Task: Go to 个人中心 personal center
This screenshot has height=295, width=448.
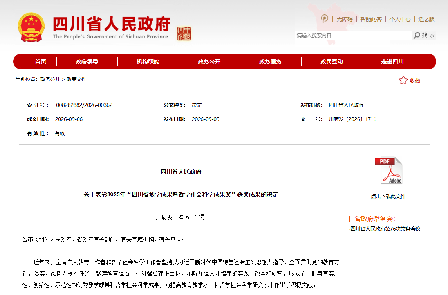Action: tap(400, 19)
